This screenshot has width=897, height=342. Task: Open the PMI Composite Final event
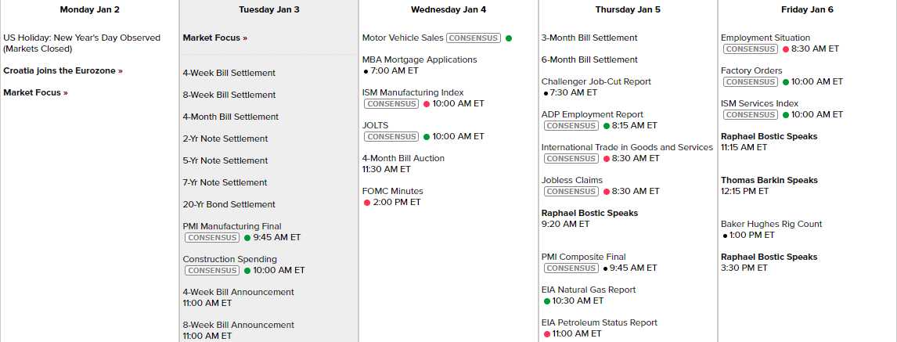coord(583,257)
